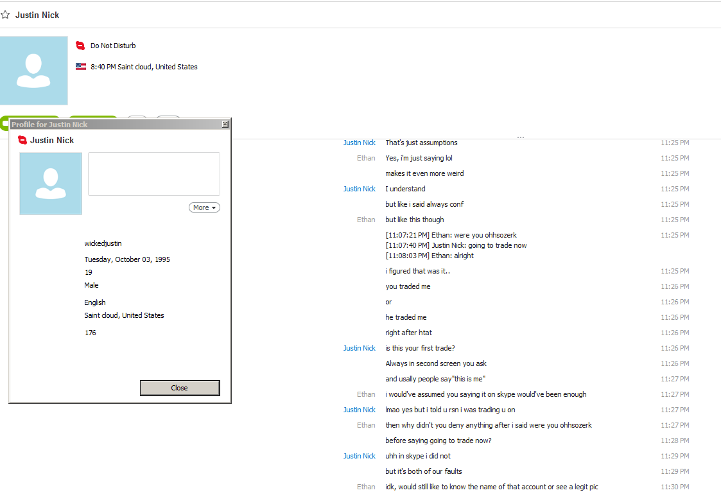Click the quoted line '[11:08:03 PM] Ethan: alright'
This screenshot has height=497, width=721.
click(430, 256)
